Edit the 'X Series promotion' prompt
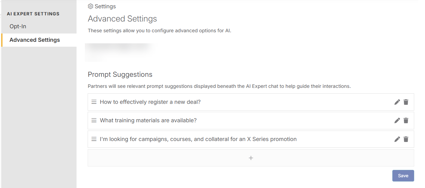The width and height of the screenshot is (425, 188). click(x=397, y=139)
